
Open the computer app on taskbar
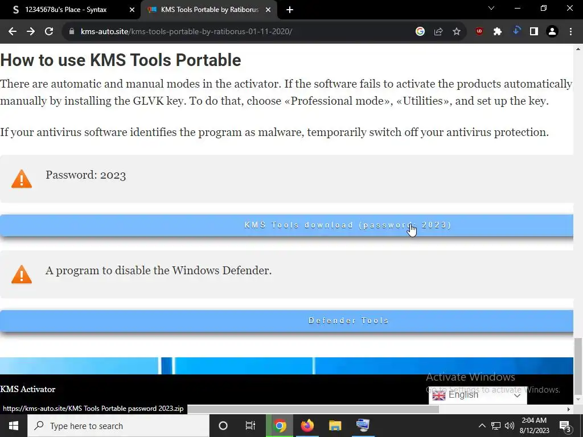click(363, 426)
